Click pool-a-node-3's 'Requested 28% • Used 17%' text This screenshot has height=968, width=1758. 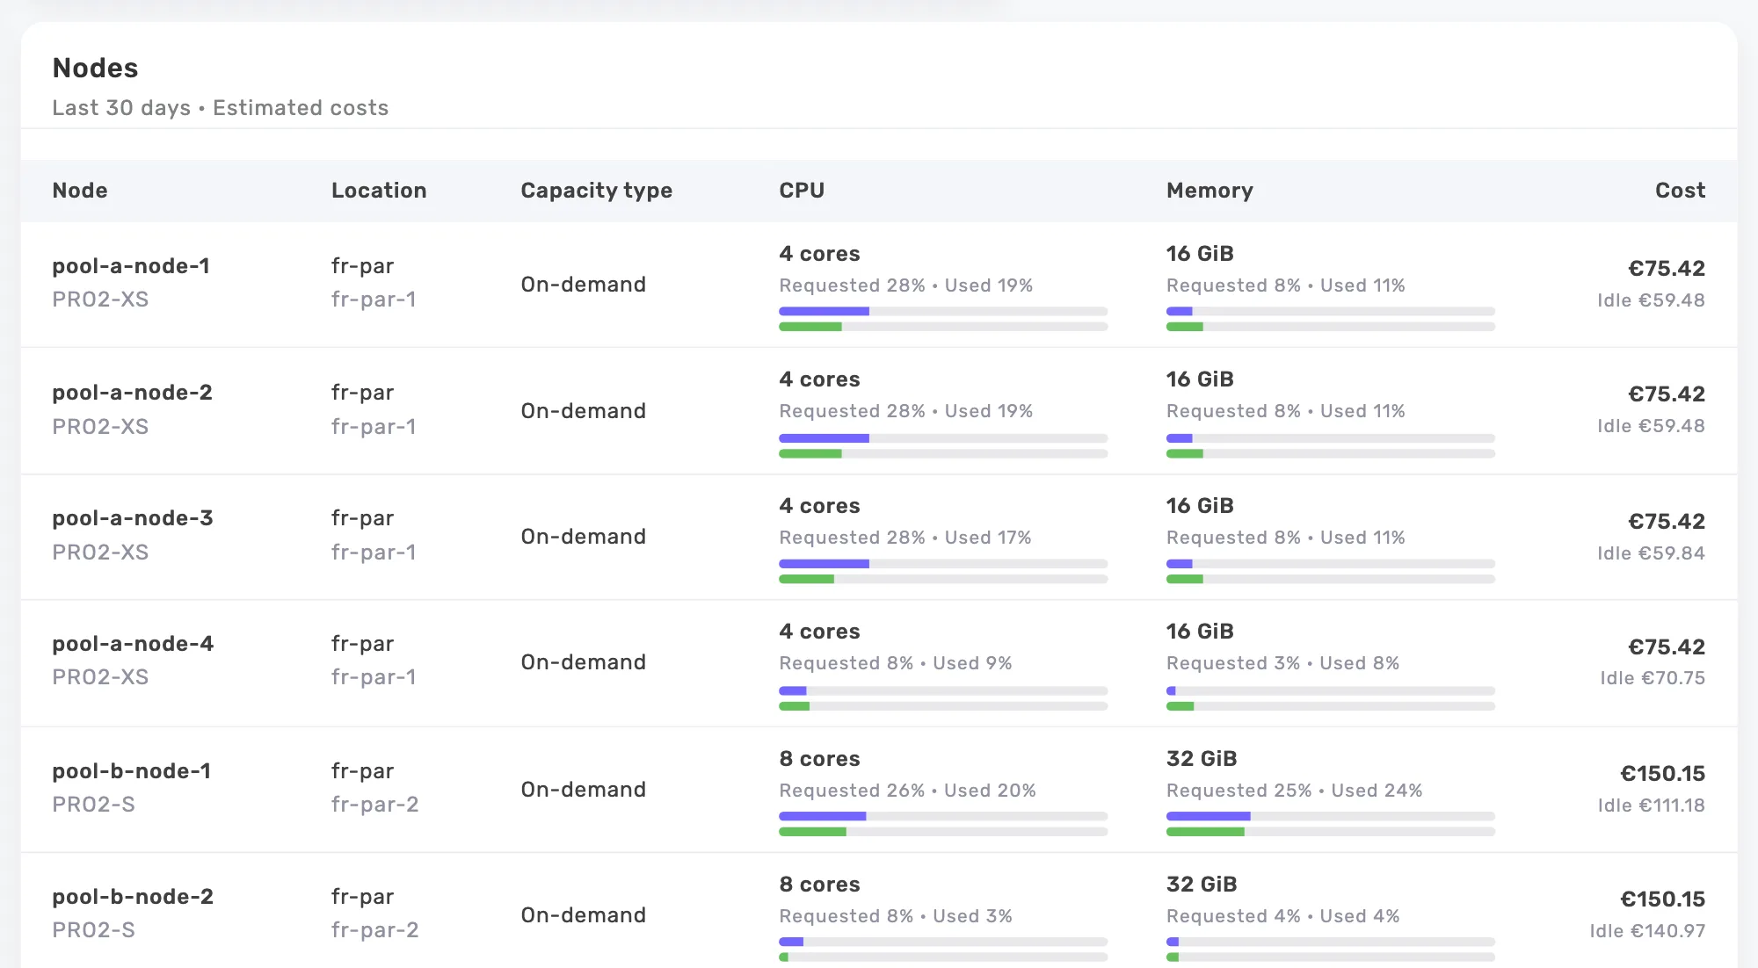click(x=905, y=538)
